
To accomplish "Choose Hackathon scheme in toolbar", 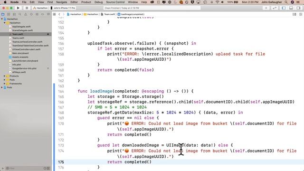I will pos(40,8).
